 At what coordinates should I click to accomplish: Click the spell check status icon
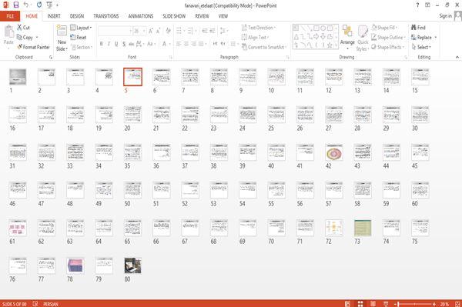(35, 304)
